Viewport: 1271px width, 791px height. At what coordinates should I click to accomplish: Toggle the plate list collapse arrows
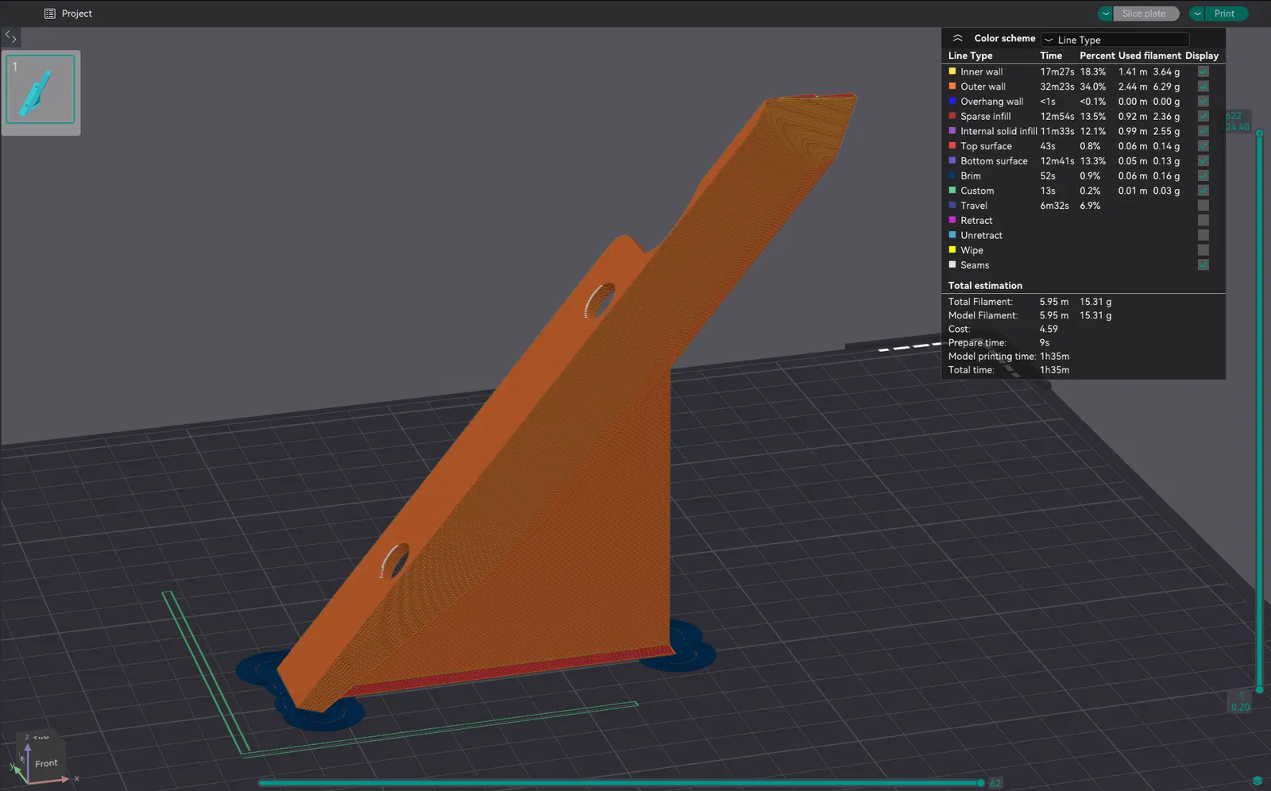[x=10, y=37]
